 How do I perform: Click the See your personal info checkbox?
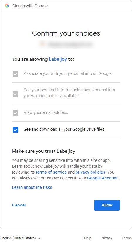tap(16, 93)
